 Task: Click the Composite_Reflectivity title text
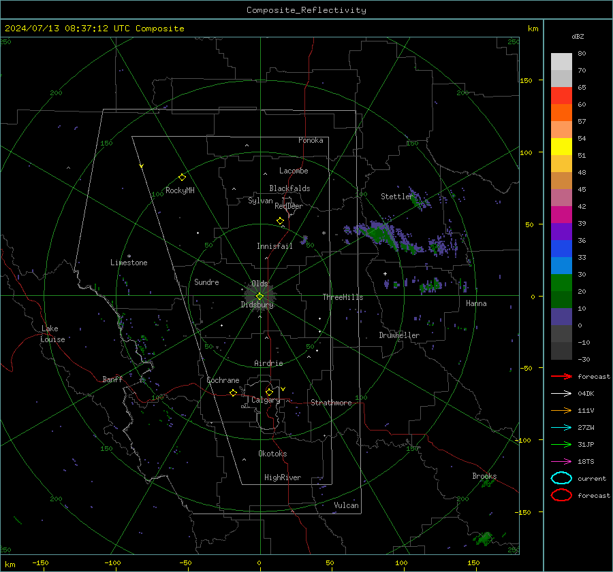tap(306, 10)
